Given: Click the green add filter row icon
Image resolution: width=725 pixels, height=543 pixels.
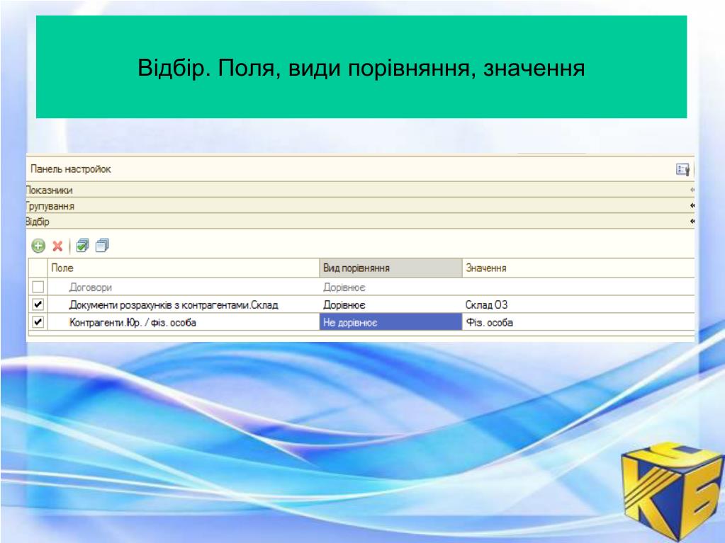Looking at the screenshot, I should coord(38,246).
